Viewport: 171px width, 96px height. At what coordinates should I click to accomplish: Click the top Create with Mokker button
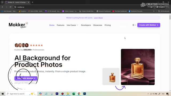click(149, 25)
